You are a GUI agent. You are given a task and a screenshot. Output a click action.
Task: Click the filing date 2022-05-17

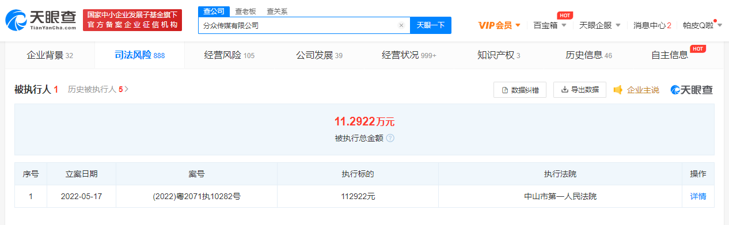(81, 196)
